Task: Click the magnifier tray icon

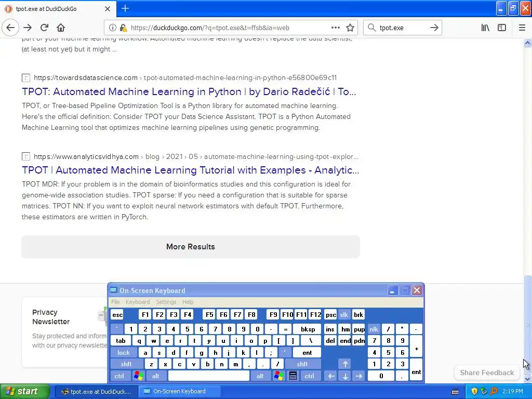Action: pyautogui.click(x=494, y=391)
